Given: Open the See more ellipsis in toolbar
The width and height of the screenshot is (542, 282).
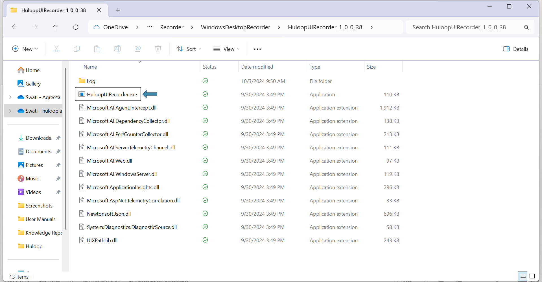Looking at the screenshot, I should 257,49.
